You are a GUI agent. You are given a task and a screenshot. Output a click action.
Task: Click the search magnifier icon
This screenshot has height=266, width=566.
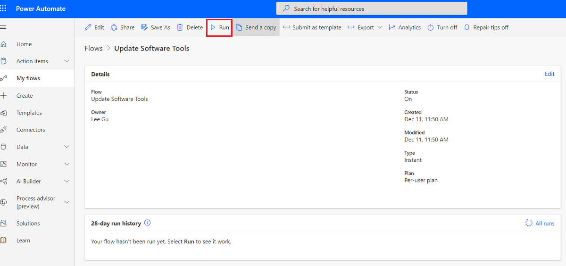pyautogui.click(x=286, y=8)
